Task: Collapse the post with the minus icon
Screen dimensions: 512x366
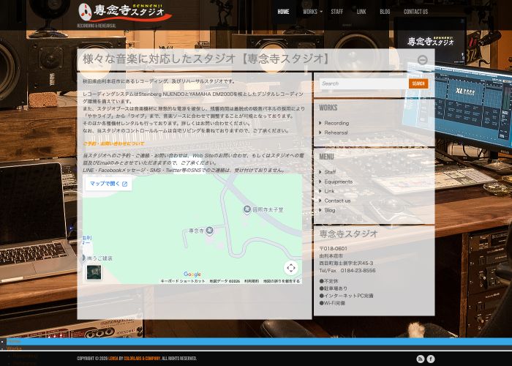Action: (423, 60)
